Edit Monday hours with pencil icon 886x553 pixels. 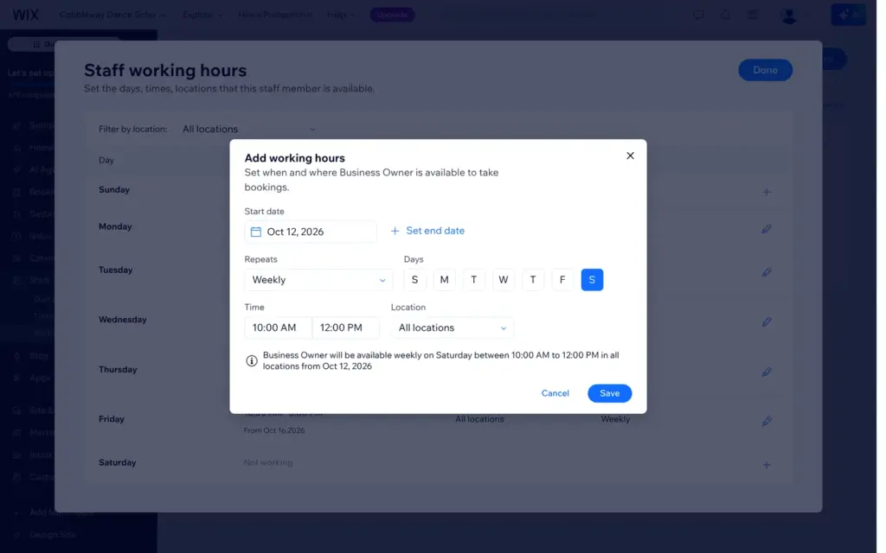[x=767, y=229]
